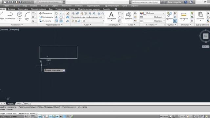
Task: Open the annotation scale 1:1 dropdown
Action: pyautogui.click(x=182, y=117)
